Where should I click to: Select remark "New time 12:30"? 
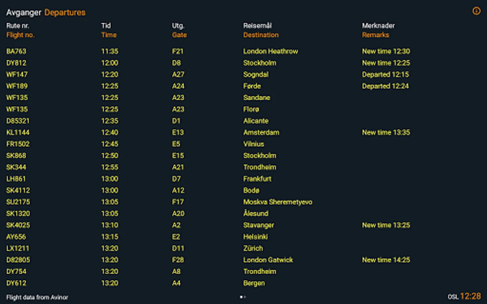tap(386, 51)
